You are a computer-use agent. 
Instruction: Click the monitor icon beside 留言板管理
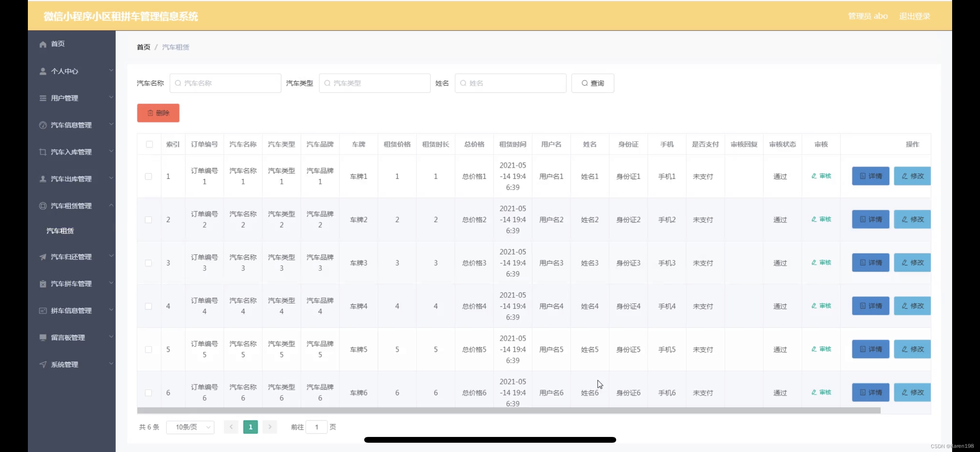tap(43, 337)
